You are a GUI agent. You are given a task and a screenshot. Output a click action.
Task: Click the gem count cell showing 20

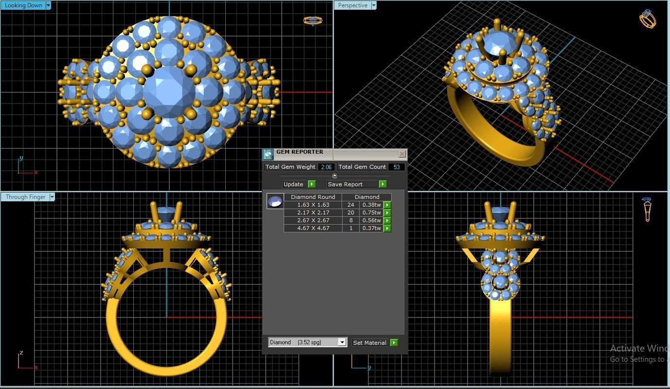click(350, 212)
